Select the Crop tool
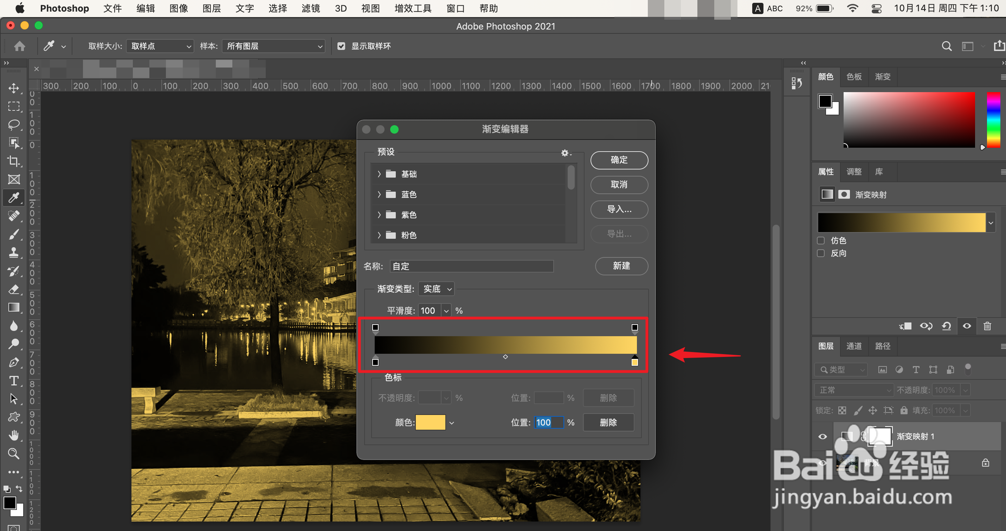 point(14,161)
